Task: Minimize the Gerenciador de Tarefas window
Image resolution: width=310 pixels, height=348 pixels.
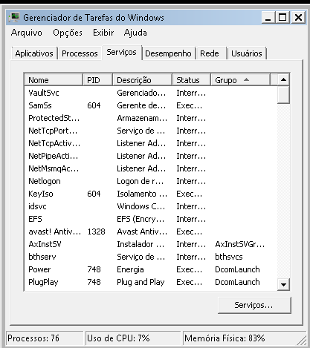Action: [268, 18]
